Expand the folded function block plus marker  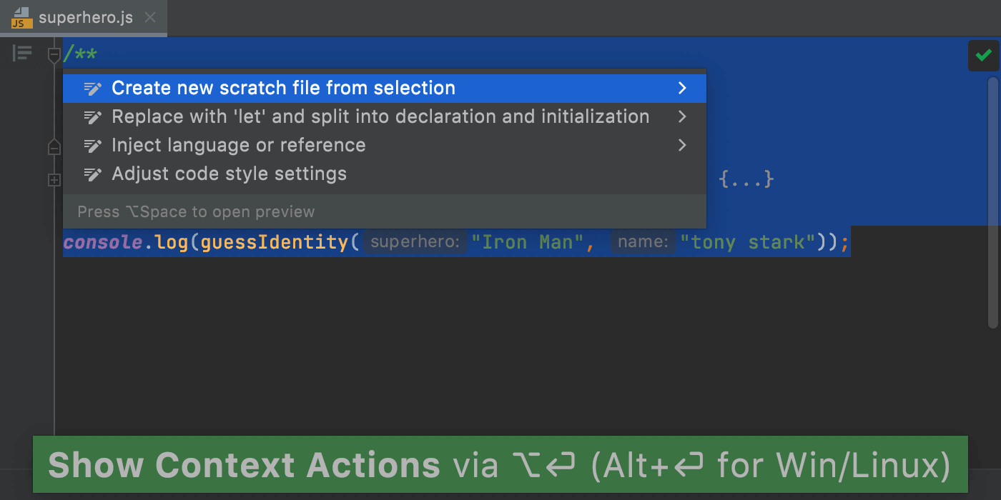coord(54,180)
